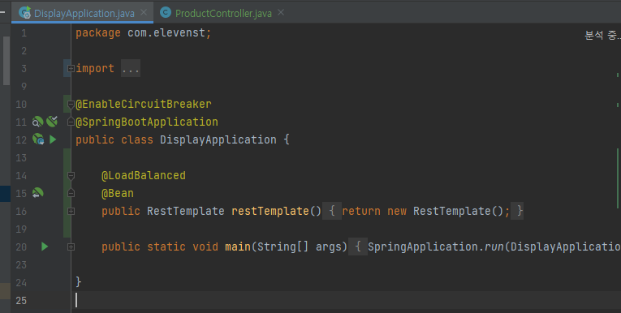Switch to the ProductController.java tab

click(223, 13)
